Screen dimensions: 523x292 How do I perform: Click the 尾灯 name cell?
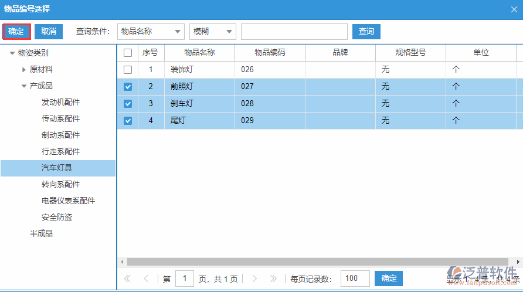[x=199, y=120]
